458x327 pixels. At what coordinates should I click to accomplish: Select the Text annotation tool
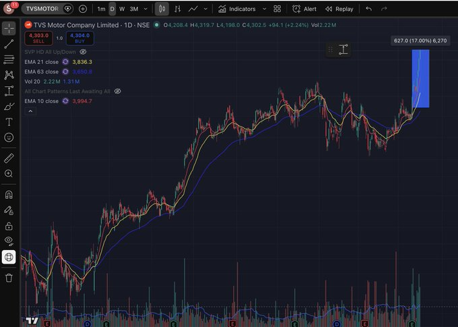[9, 122]
